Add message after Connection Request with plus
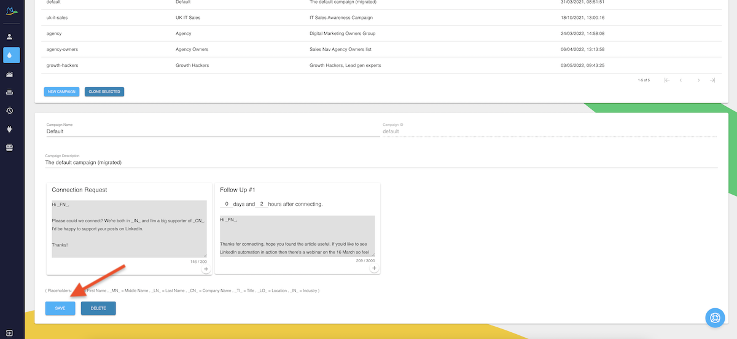Viewport: 737px width, 339px height. pyautogui.click(x=206, y=269)
